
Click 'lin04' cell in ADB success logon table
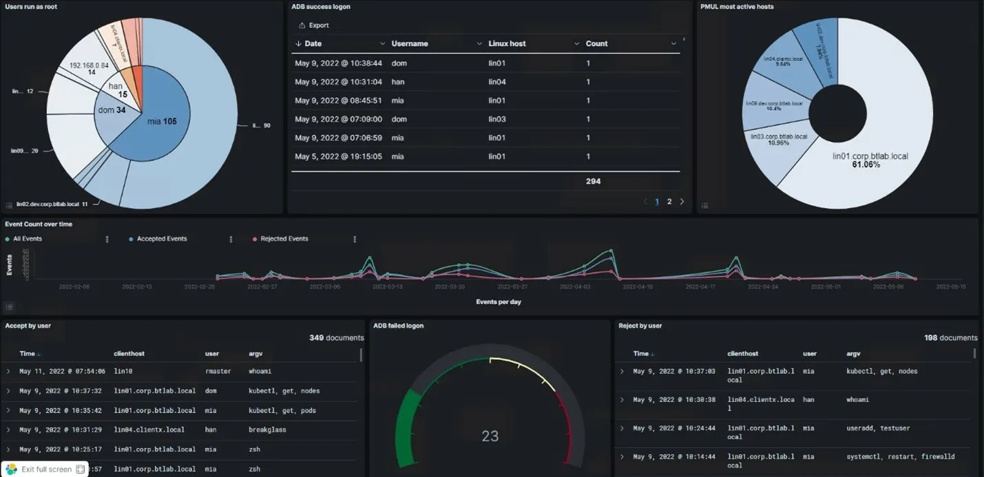(x=497, y=82)
